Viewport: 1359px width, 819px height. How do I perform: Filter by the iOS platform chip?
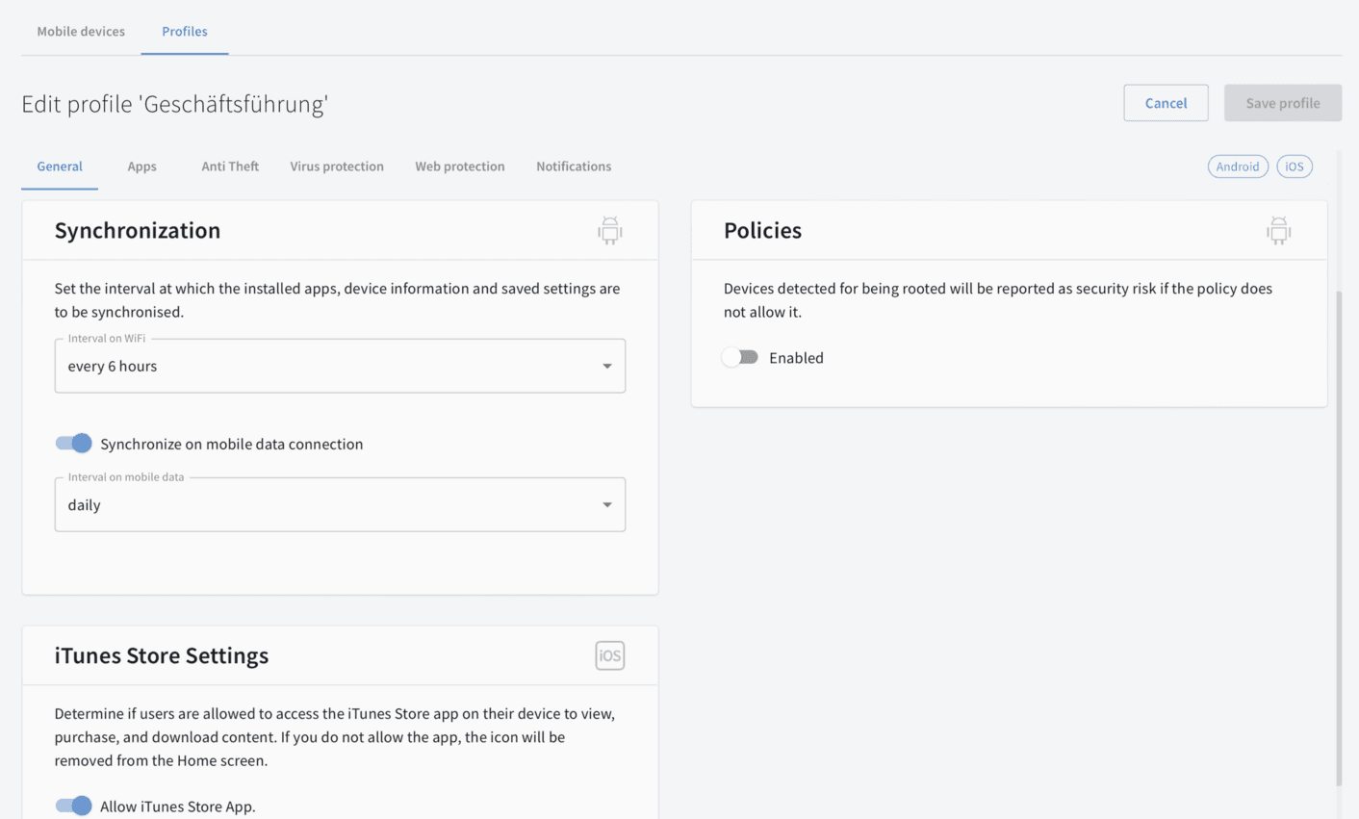click(x=1294, y=166)
